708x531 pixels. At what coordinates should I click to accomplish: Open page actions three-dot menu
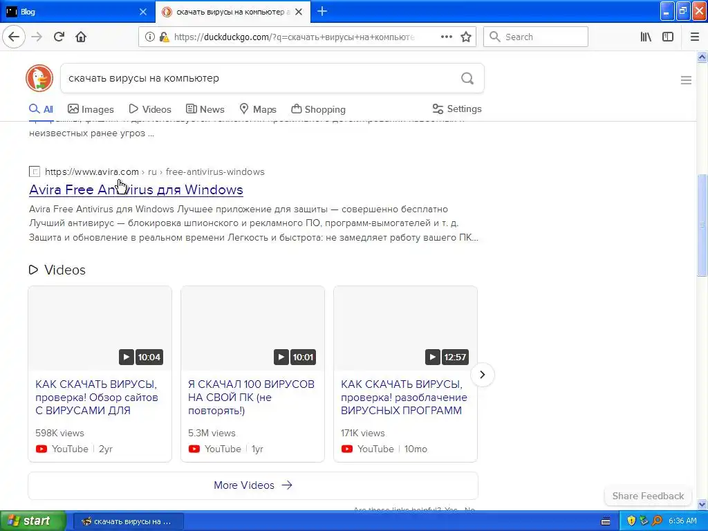(x=446, y=37)
